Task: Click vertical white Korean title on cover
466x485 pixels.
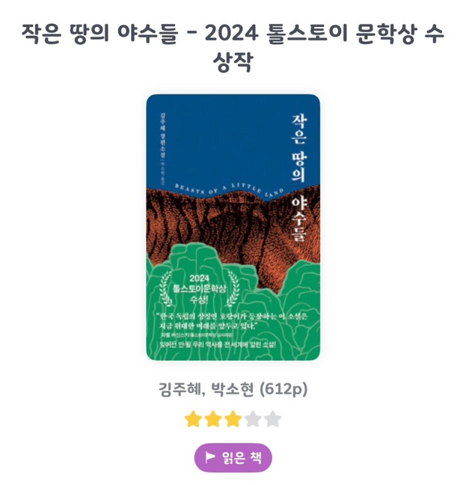Action: click(299, 178)
